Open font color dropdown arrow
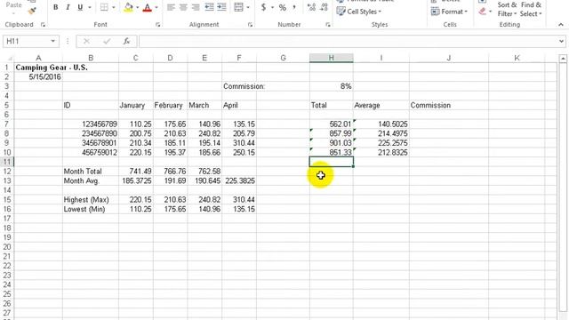This screenshot has width=569, height=320. click(156, 7)
